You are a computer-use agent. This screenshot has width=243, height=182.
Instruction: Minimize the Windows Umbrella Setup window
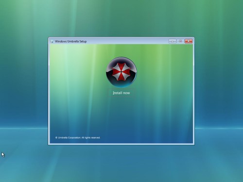173,41
